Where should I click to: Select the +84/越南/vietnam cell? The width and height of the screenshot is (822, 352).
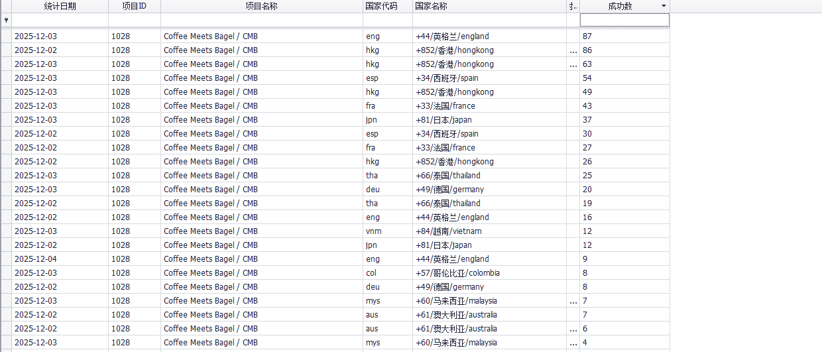(x=489, y=231)
